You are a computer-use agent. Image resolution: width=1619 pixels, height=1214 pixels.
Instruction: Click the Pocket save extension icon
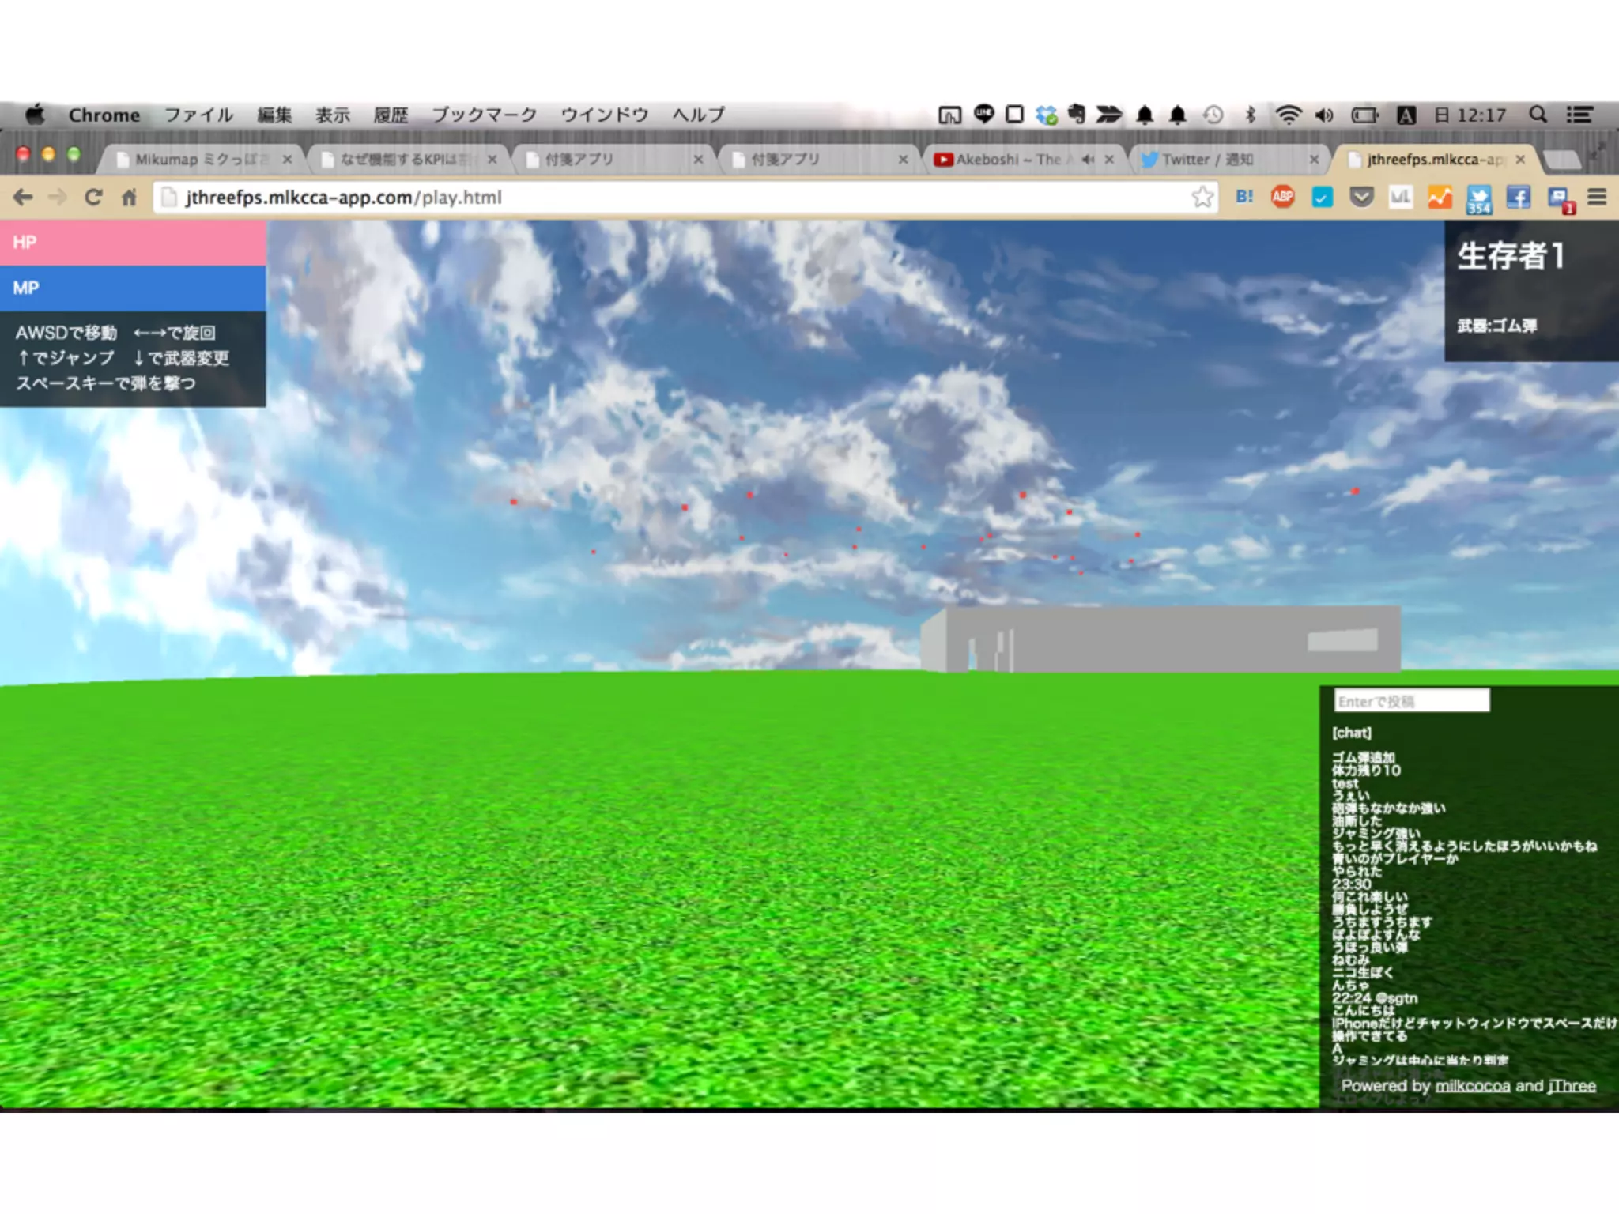tap(1360, 197)
